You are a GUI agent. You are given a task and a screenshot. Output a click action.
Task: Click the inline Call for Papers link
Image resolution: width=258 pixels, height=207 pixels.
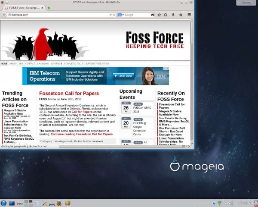[82, 112]
